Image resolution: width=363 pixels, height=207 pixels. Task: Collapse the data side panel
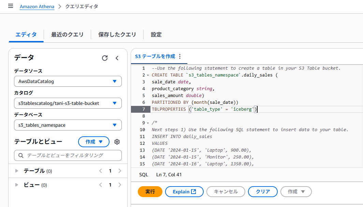[x=117, y=58]
